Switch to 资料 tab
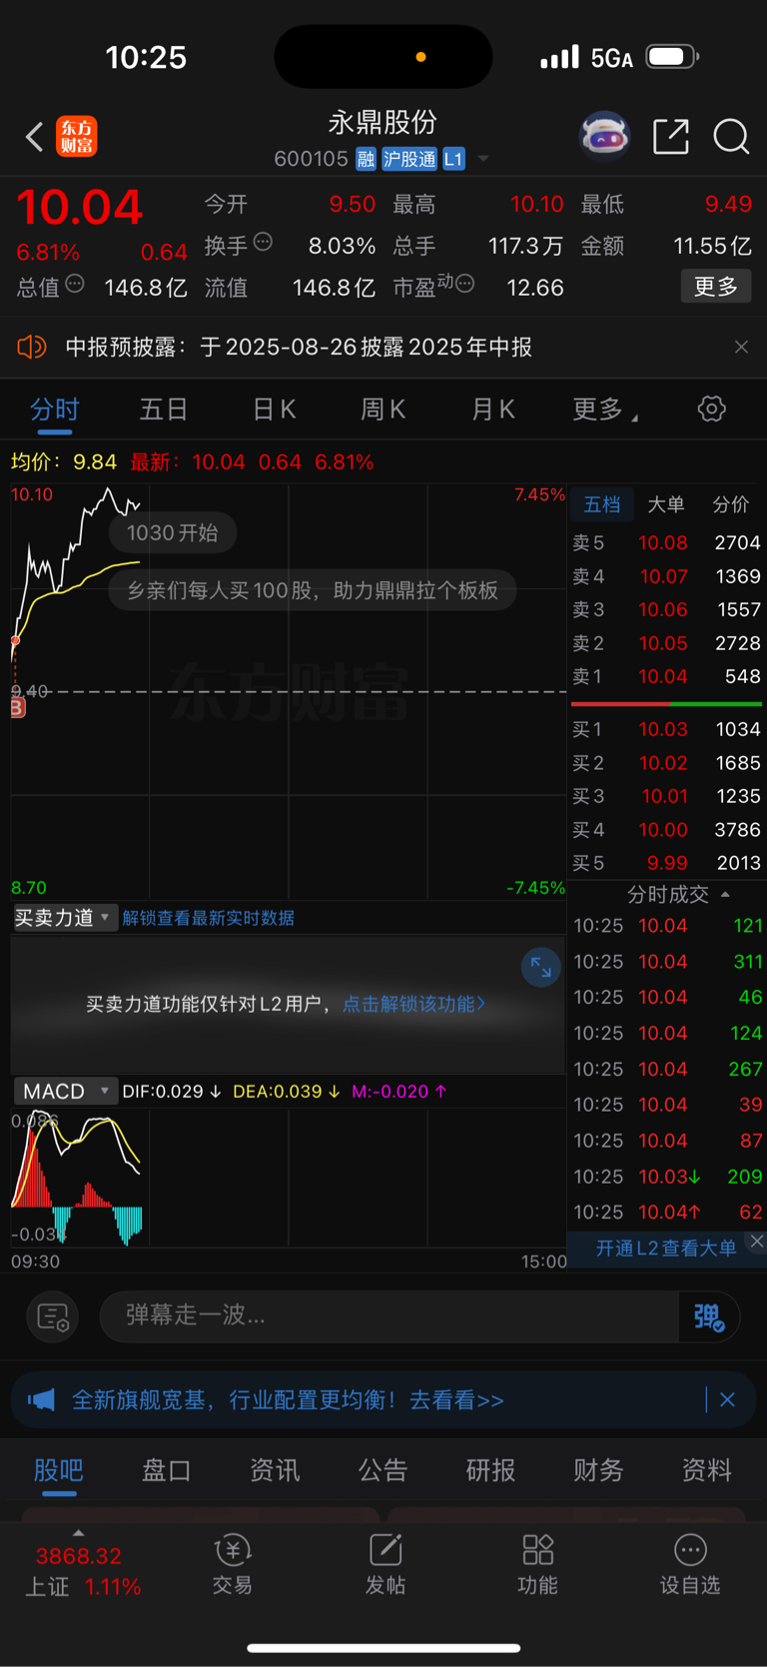The image size is (767, 1667). [x=706, y=1470]
